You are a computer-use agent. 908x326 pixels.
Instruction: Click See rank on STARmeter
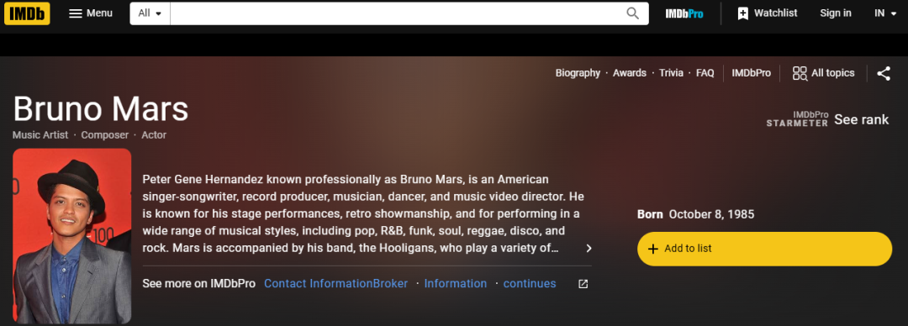861,120
